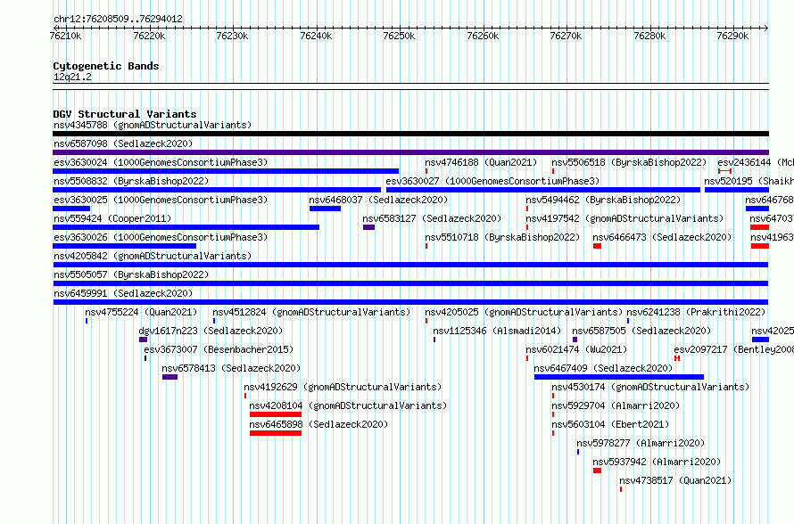Click nsv5508832 ByrskaBishop2022 label
Viewport: 794px width, 524px height.
click(131, 181)
